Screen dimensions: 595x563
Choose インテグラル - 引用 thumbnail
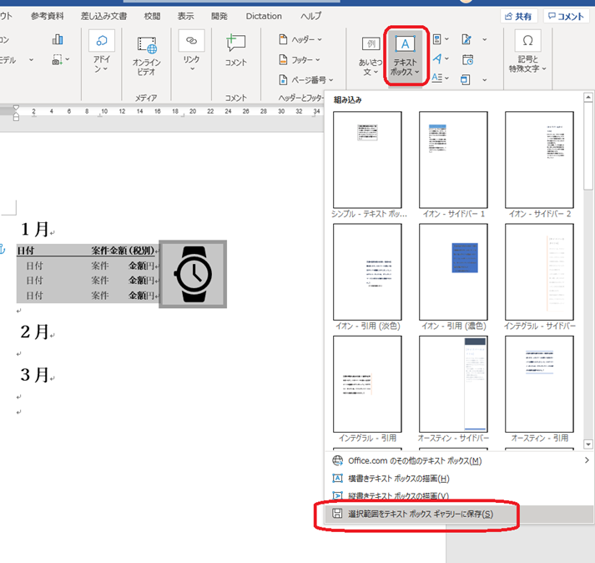coord(367,384)
